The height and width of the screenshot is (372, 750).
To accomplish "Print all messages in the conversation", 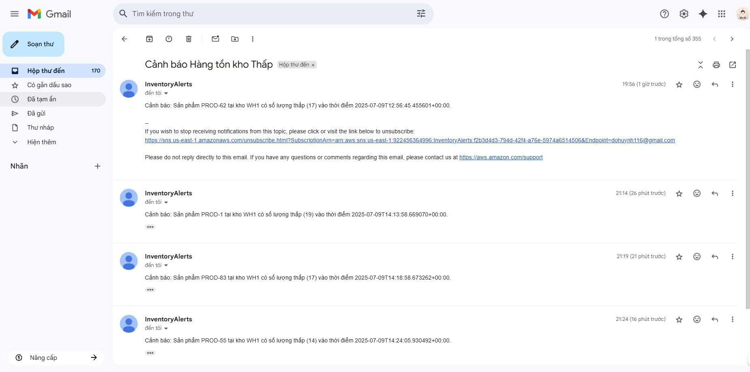I will click(x=716, y=65).
